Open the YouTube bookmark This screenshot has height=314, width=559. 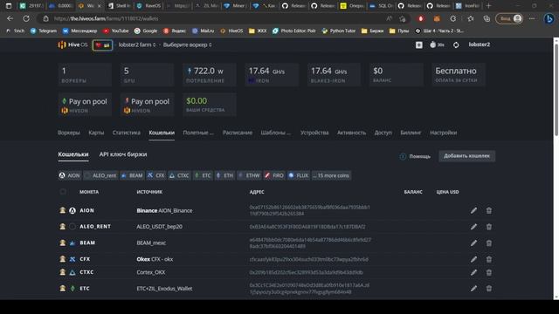pos(116,31)
